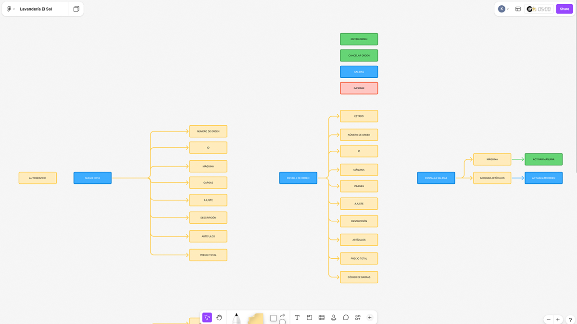
Task: Toggle the pages panel icon
Action: pyautogui.click(x=76, y=9)
